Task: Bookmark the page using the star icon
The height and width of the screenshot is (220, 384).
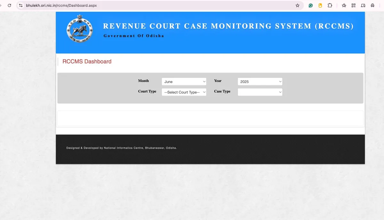Action: coord(297,5)
